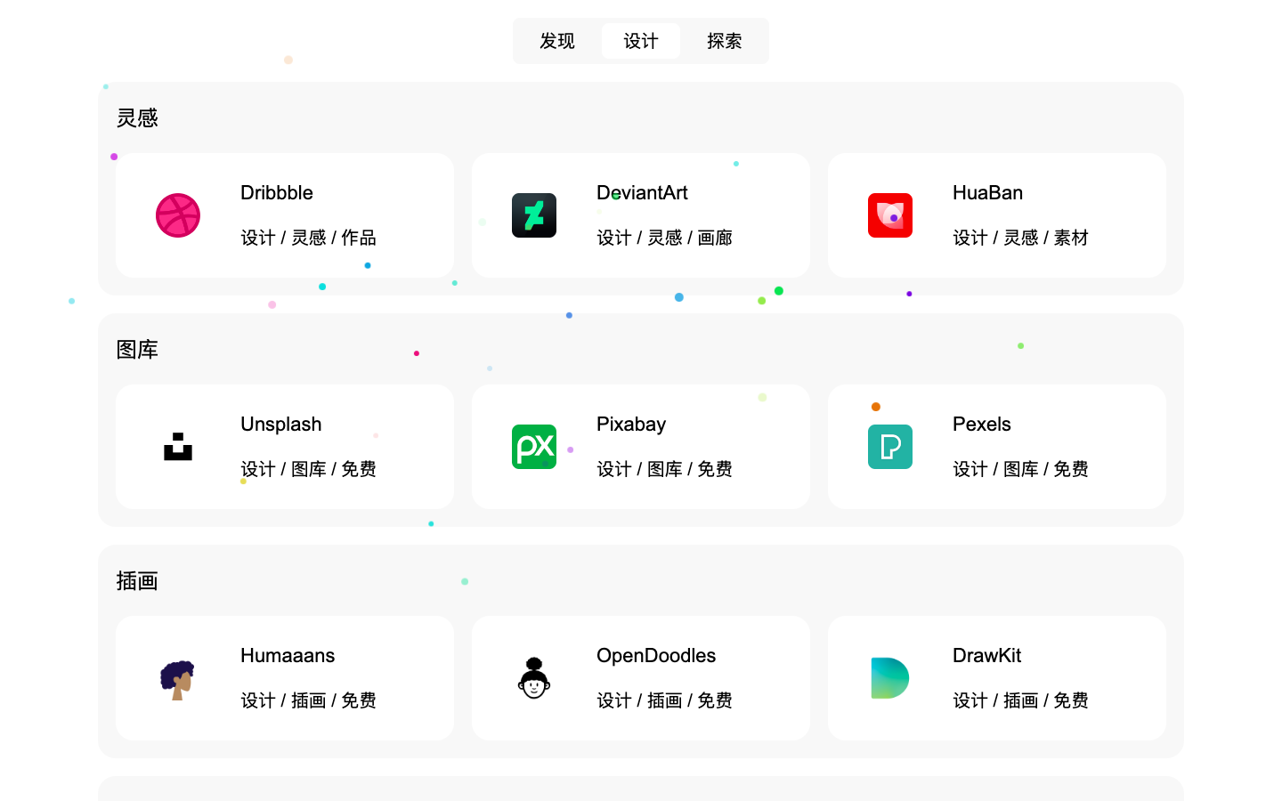1282x801 pixels.
Task: Click the DrawKit gradient D logo
Action: click(890, 678)
